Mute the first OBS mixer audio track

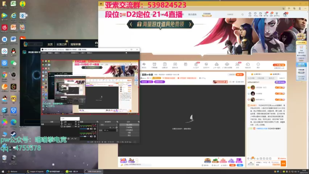click(92, 129)
